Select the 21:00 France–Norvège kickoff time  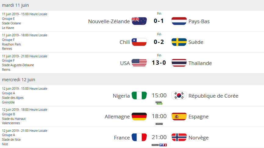coord(159,137)
